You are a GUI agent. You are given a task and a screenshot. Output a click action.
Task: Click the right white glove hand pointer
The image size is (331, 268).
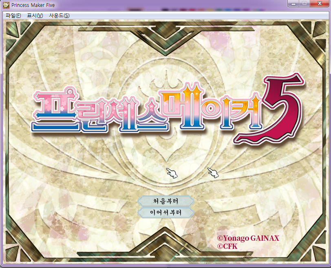click(213, 173)
